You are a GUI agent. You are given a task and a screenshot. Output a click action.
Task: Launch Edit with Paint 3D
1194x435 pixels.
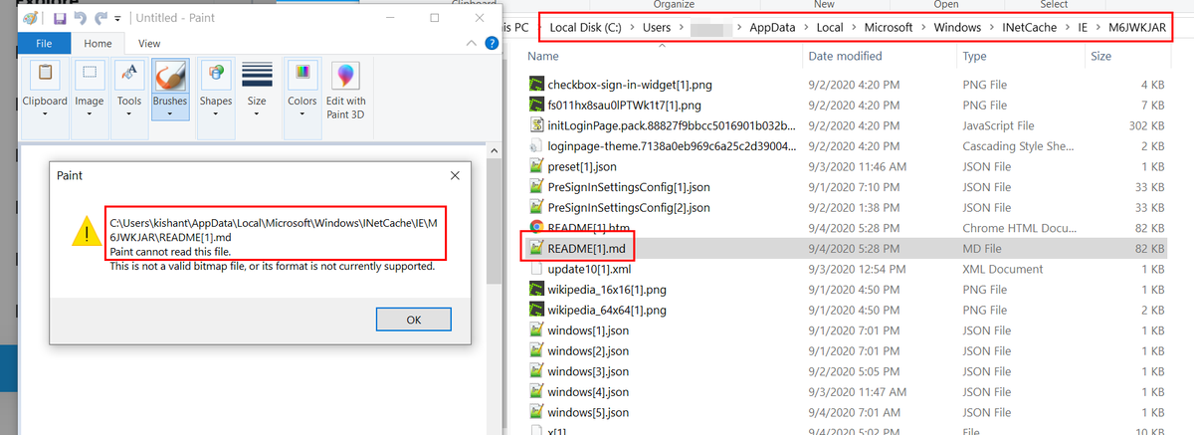coord(345,88)
